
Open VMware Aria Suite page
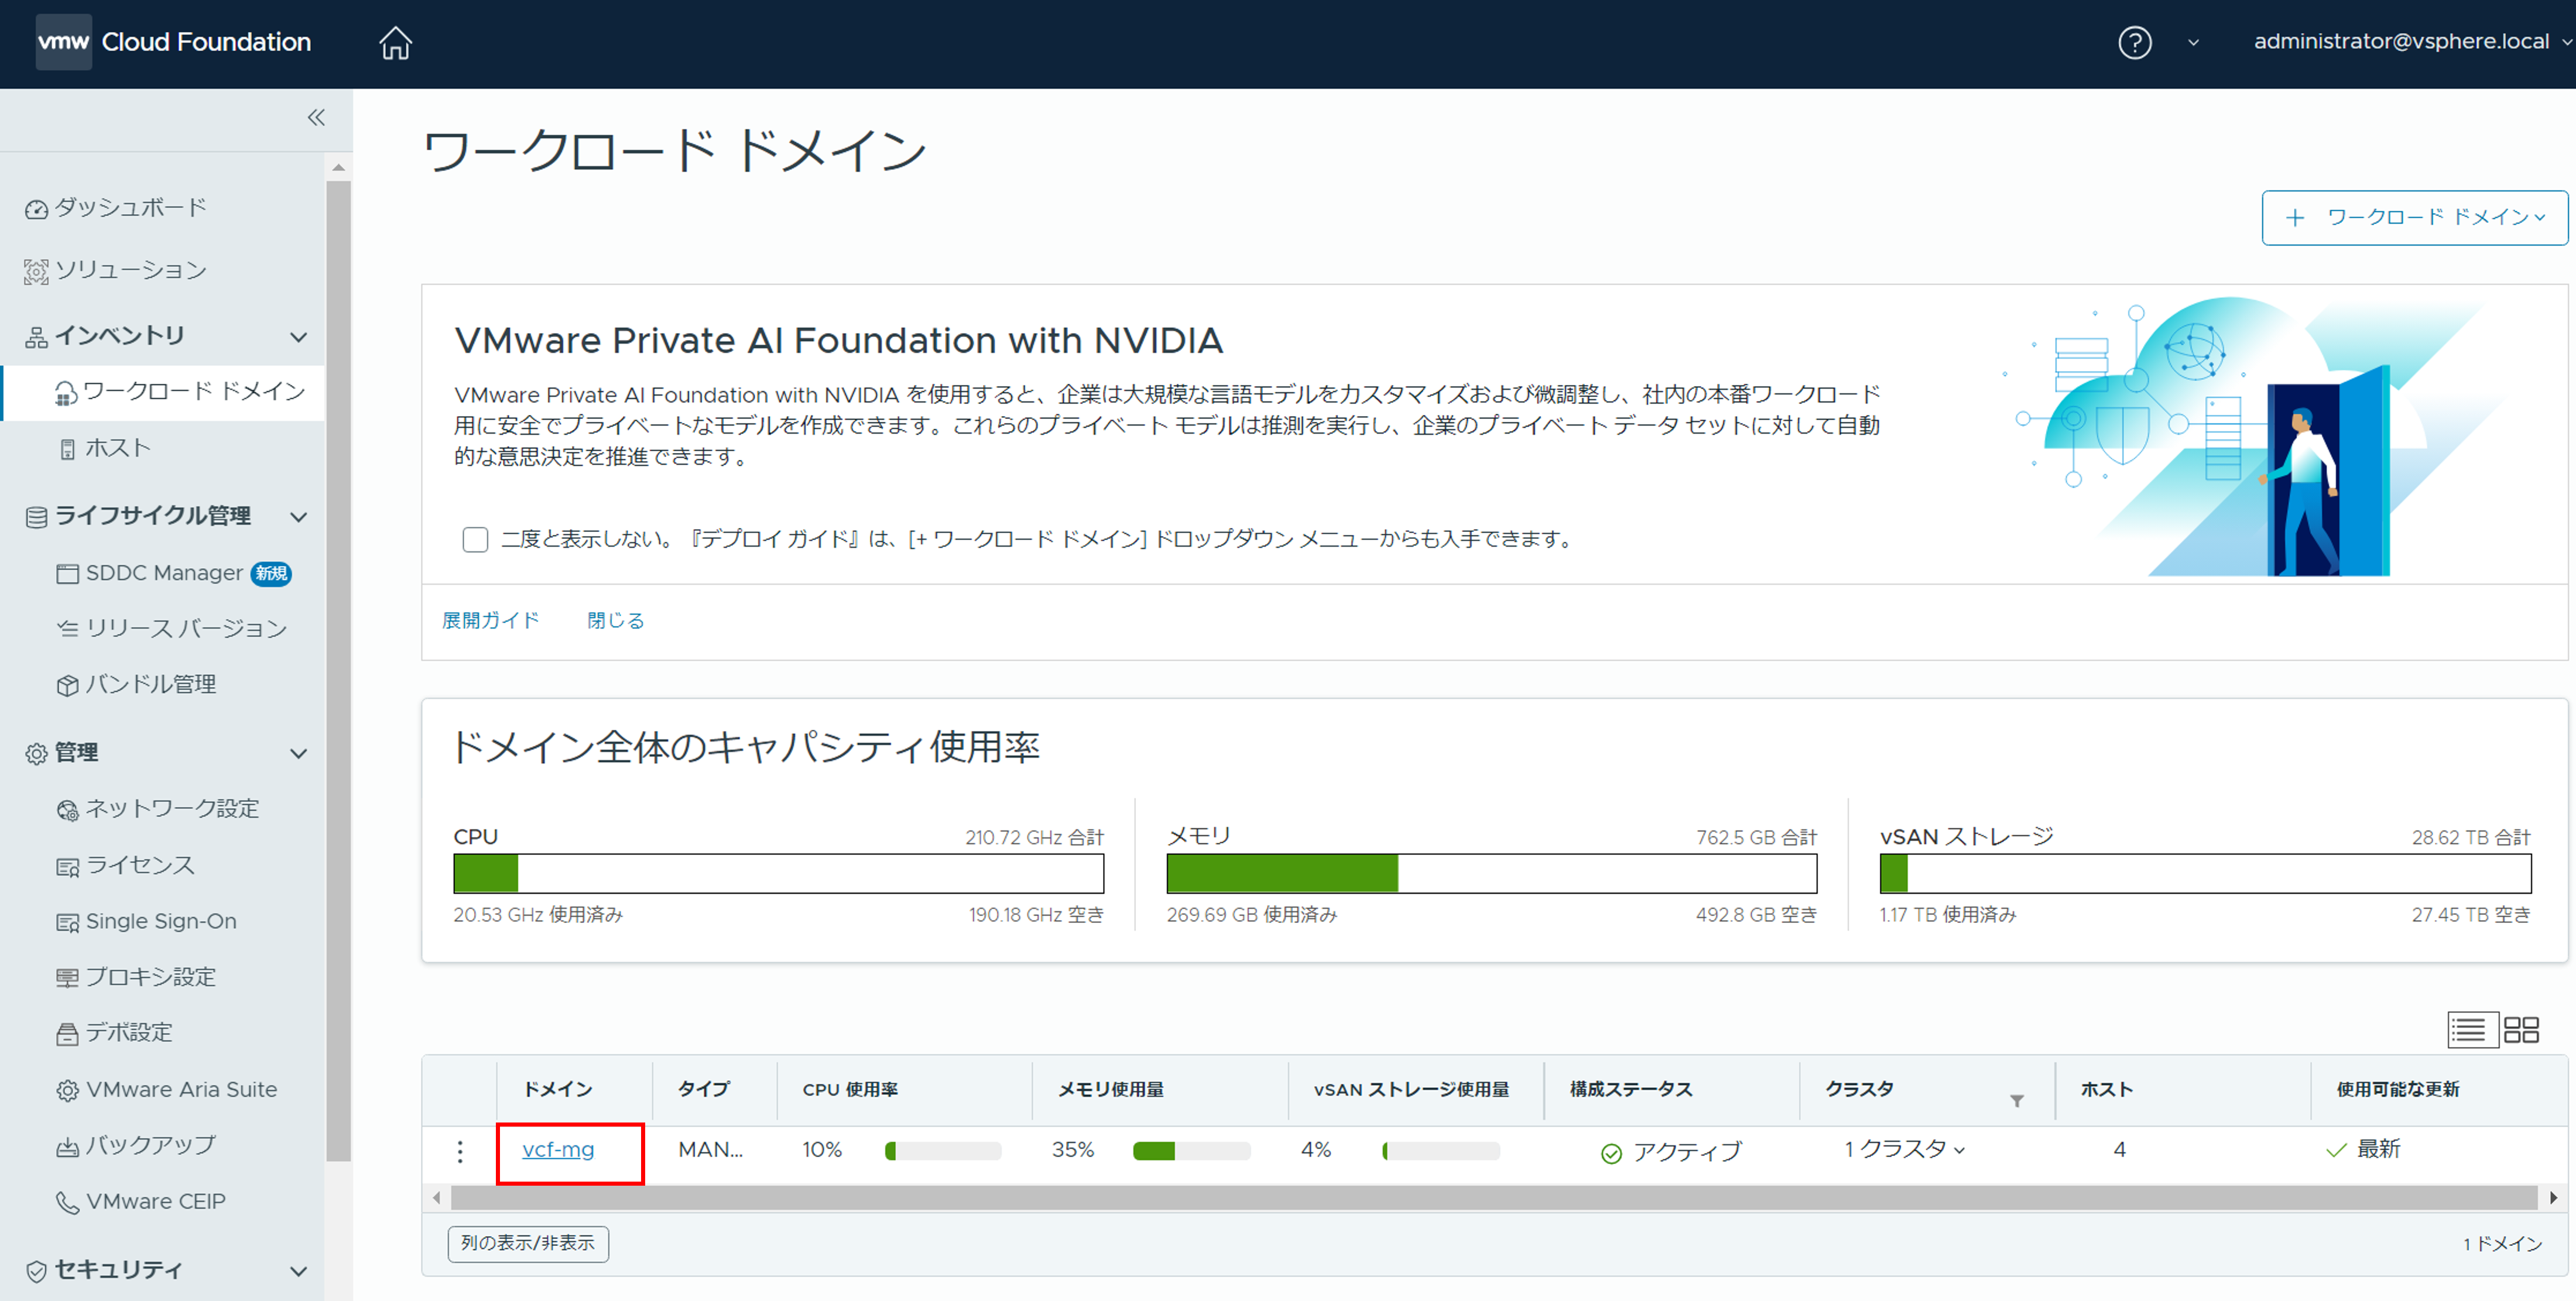click(x=181, y=1089)
